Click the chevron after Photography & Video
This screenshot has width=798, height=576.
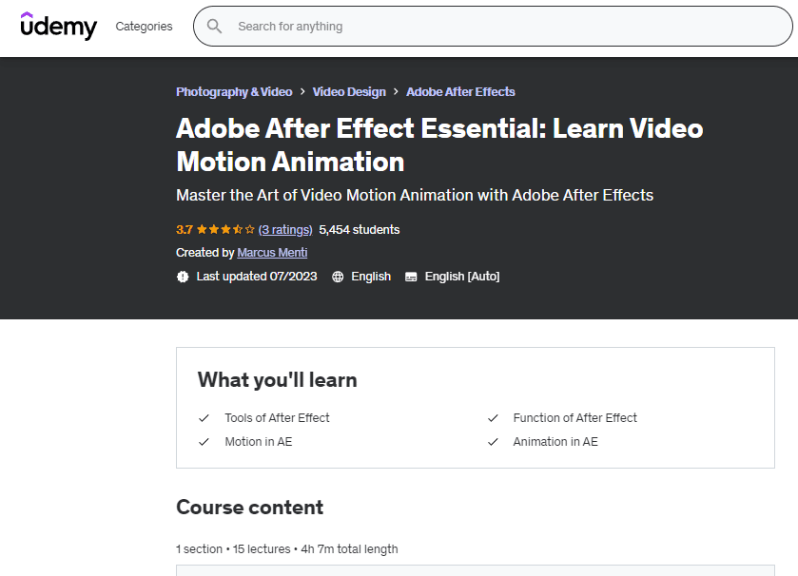pyautogui.click(x=302, y=92)
